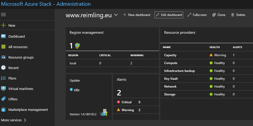Click Microsoft Azure Stack - Administration title
253x126 pixels.
click(x=46, y=4)
